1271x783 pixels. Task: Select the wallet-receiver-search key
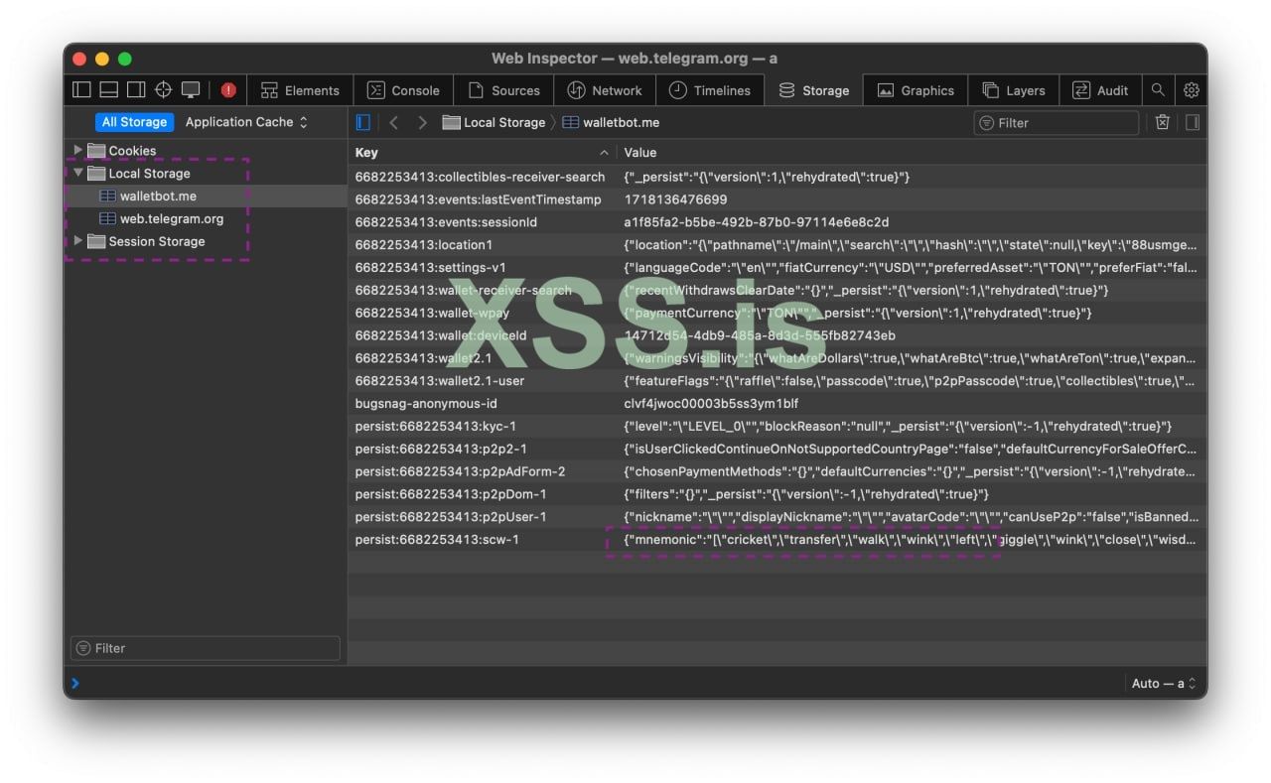tap(463, 291)
